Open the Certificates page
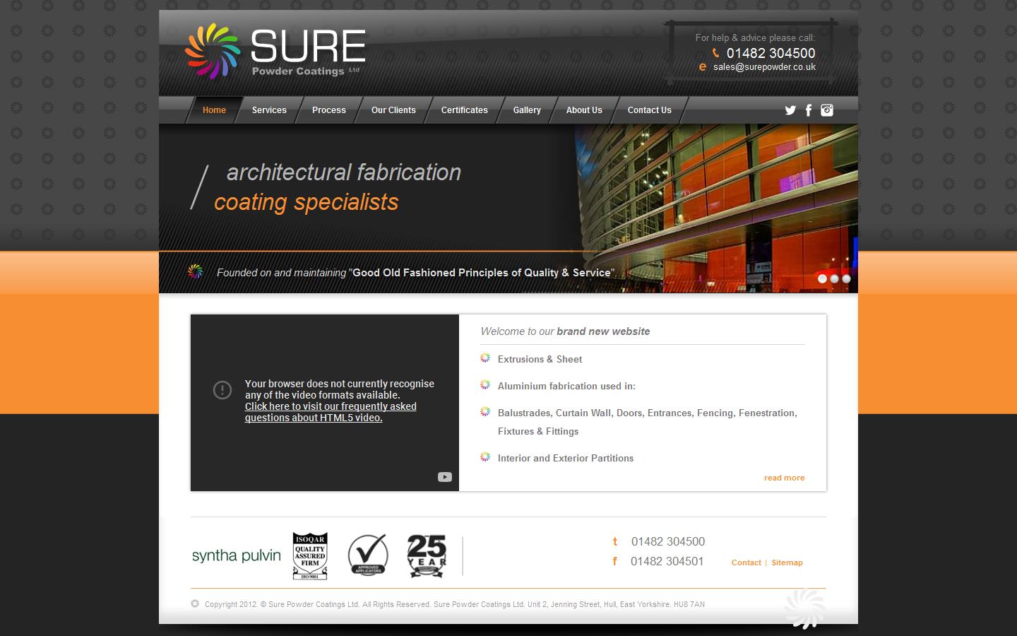This screenshot has height=636, width=1017. point(464,110)
